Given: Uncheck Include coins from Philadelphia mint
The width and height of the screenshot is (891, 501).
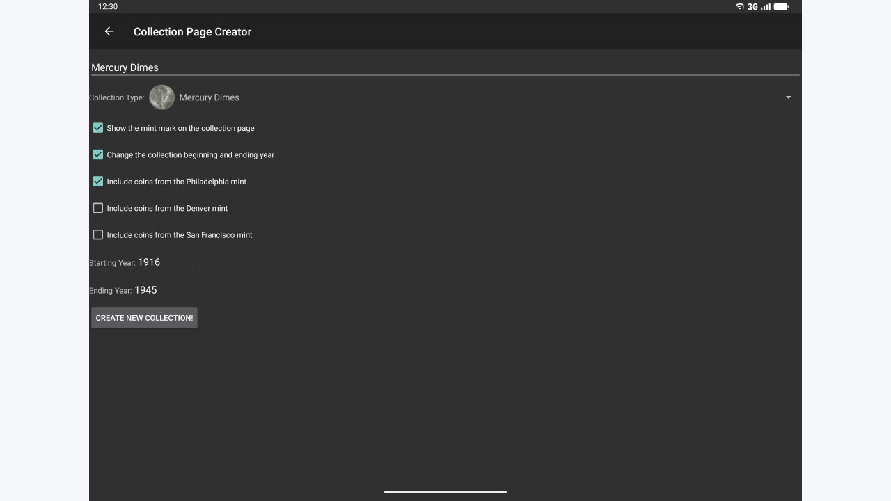Looking at the screenshot, I should coord(98,181).
